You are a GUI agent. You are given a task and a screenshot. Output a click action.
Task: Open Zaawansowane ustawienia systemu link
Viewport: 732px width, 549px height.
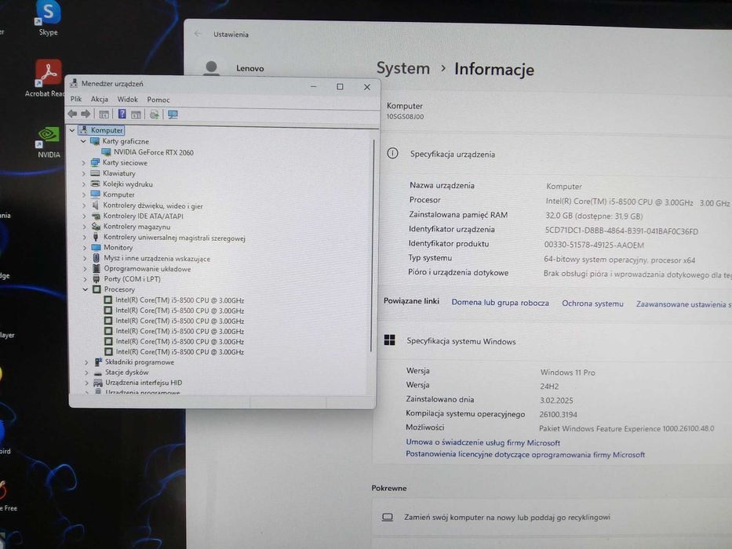683,304
